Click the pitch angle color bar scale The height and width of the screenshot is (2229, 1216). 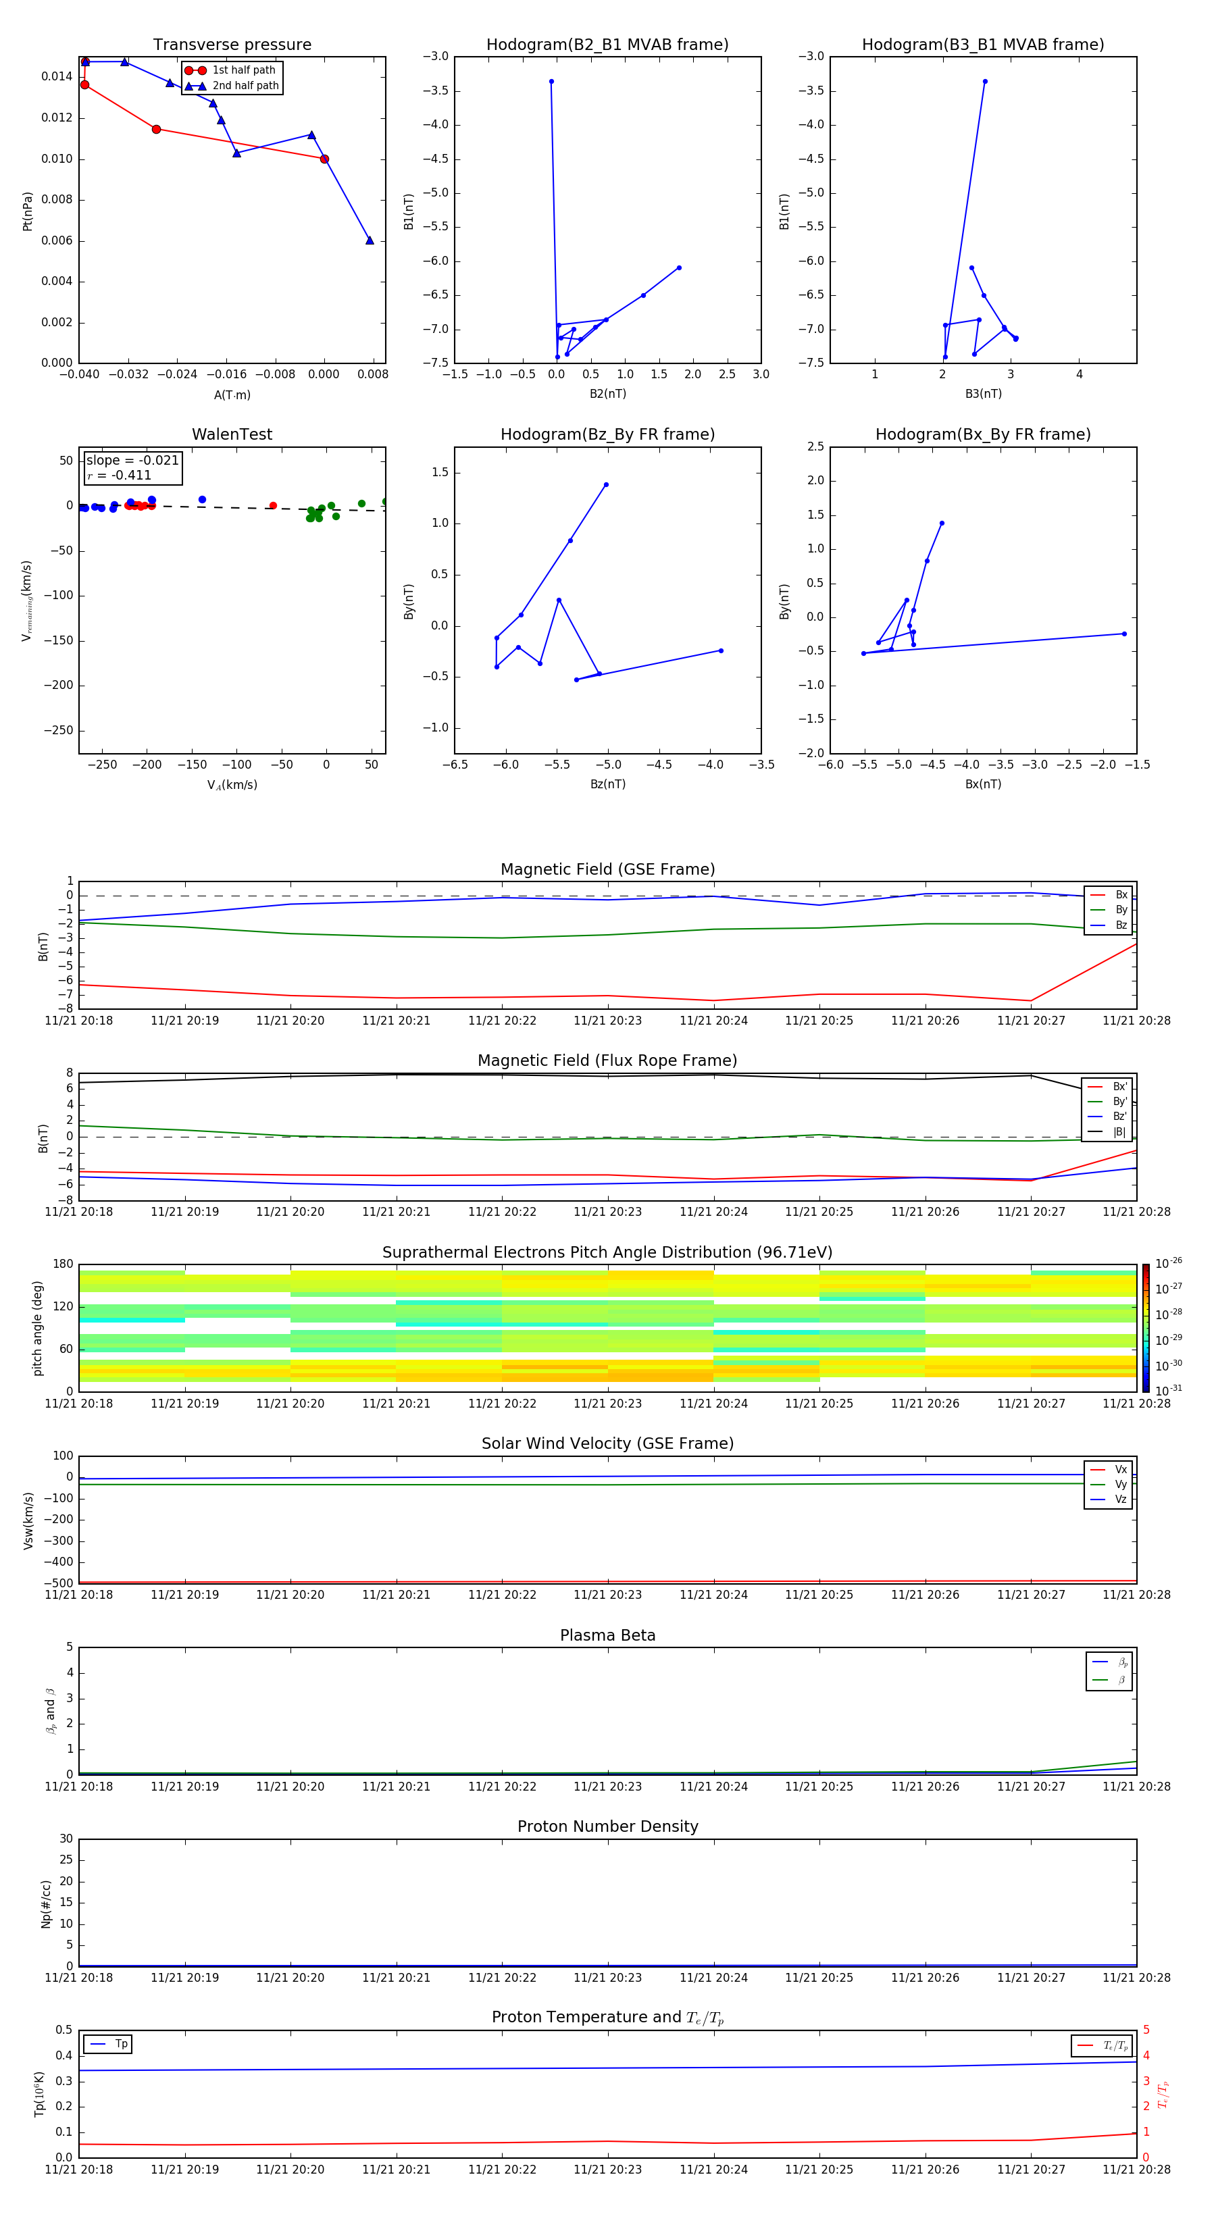click(1146, 1327)
